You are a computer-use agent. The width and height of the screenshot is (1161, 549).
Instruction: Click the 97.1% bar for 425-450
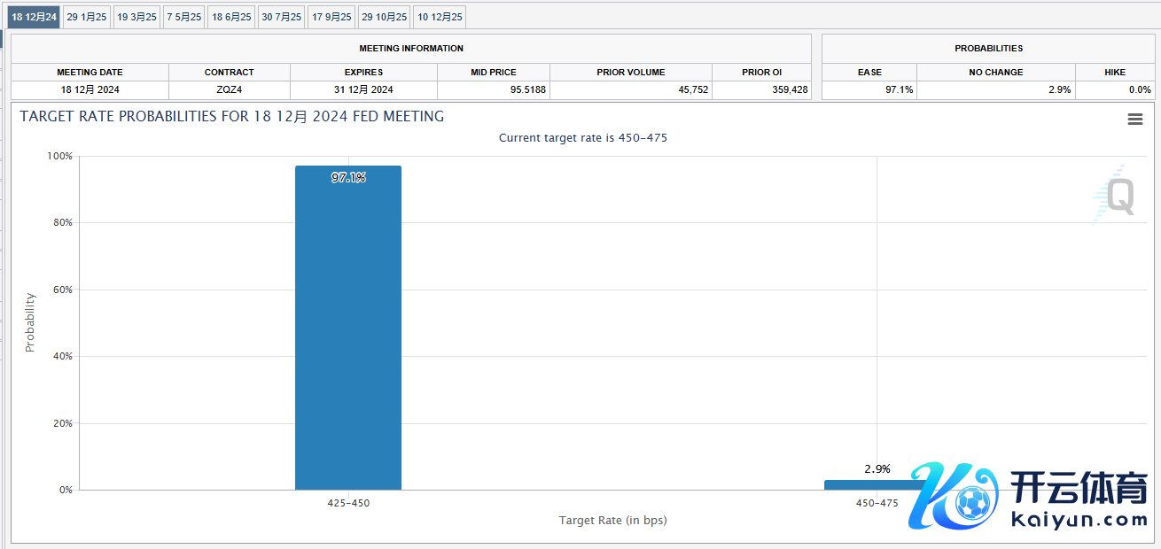coord(347,328)
